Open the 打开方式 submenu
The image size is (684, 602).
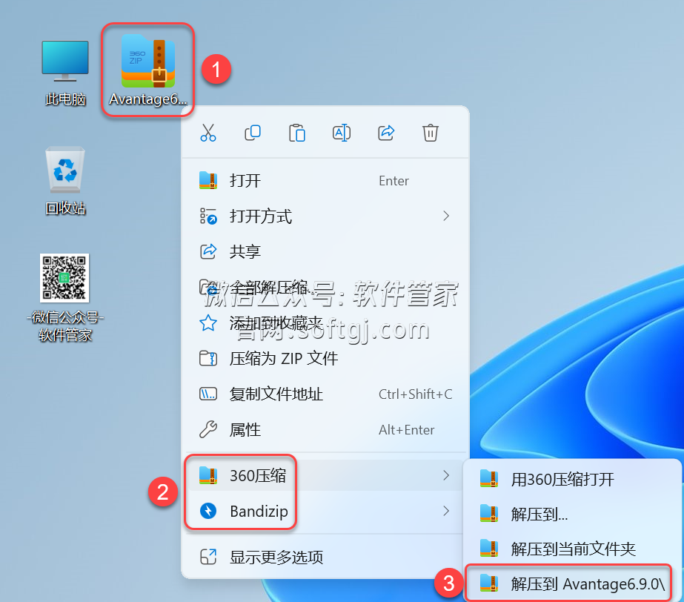click(x=325, y=216)
